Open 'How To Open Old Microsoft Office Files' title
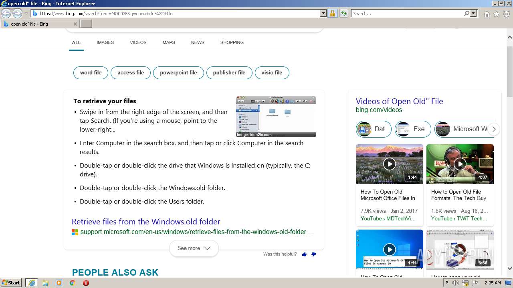Image resolution: width=513 pixels, height=288 pixels. (x=388, y=195)
